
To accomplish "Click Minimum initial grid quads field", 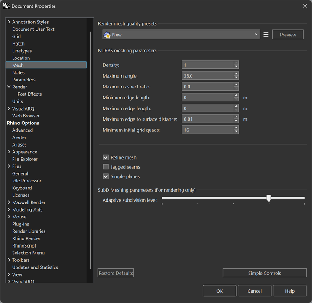I will (208, 130).
